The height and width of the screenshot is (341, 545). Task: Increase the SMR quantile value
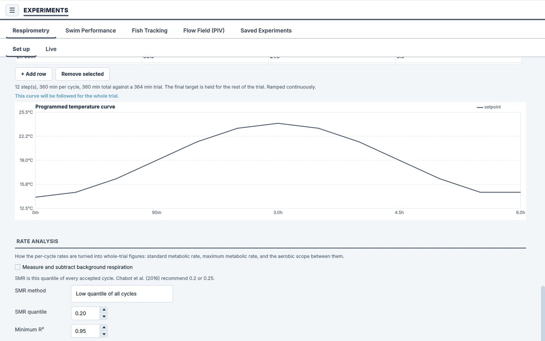pyautogui.click(x=104, y=310)
